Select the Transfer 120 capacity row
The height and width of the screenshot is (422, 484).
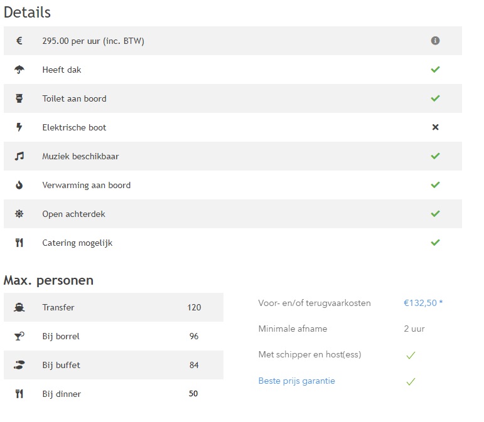pyautogui.click(x=114, y=307)
